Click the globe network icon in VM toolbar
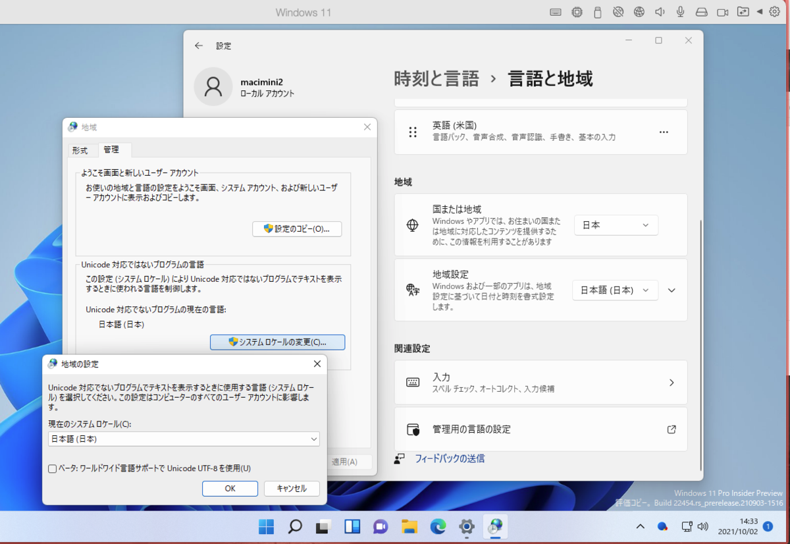The width and height of the screenshot is (790, 544). click(639, 12)
